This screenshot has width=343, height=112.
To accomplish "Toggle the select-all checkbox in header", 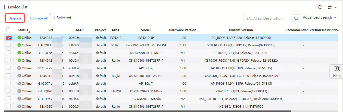I will [8, 29].
